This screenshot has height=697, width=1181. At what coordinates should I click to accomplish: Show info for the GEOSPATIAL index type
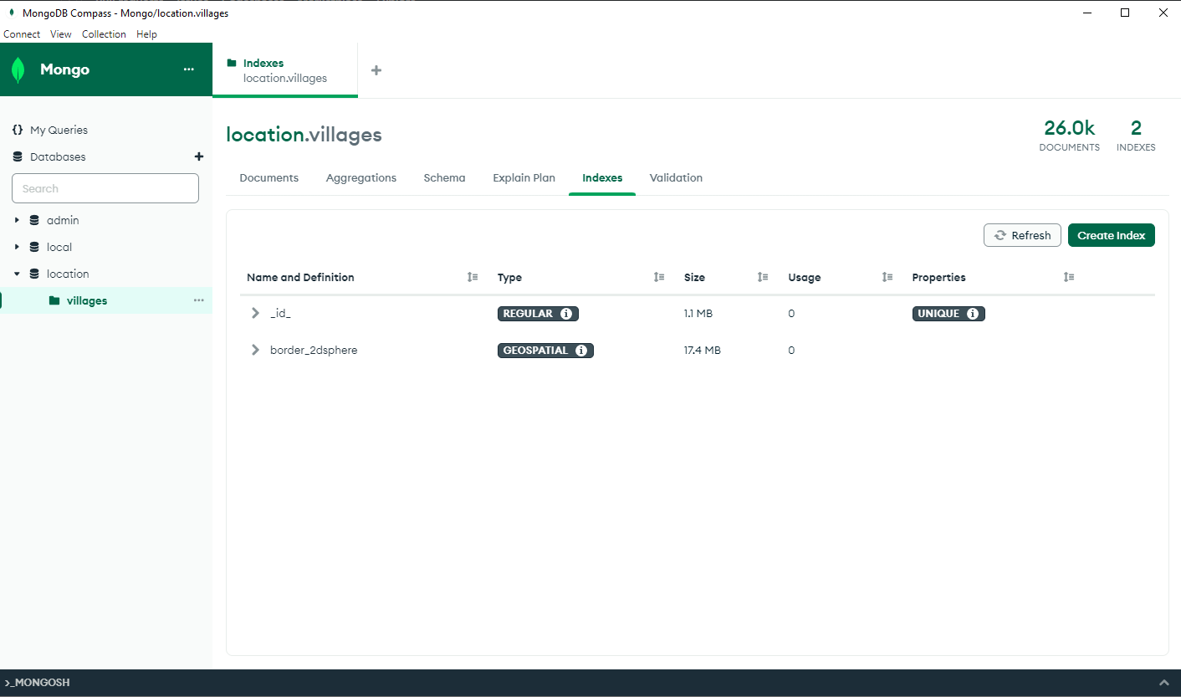tap(581, 351)
